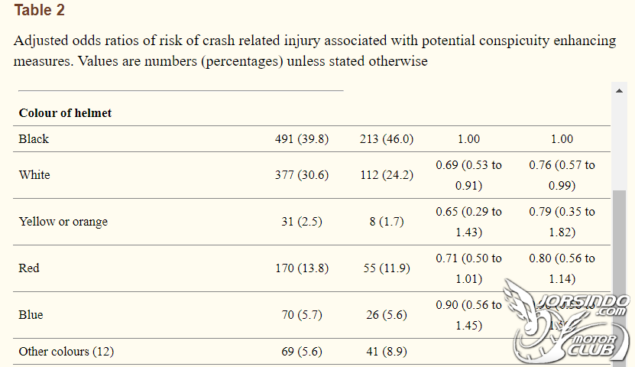Select the 8 (1.7) cell
The width and height of the screenshot is (635, 367).
pos(387,222)
